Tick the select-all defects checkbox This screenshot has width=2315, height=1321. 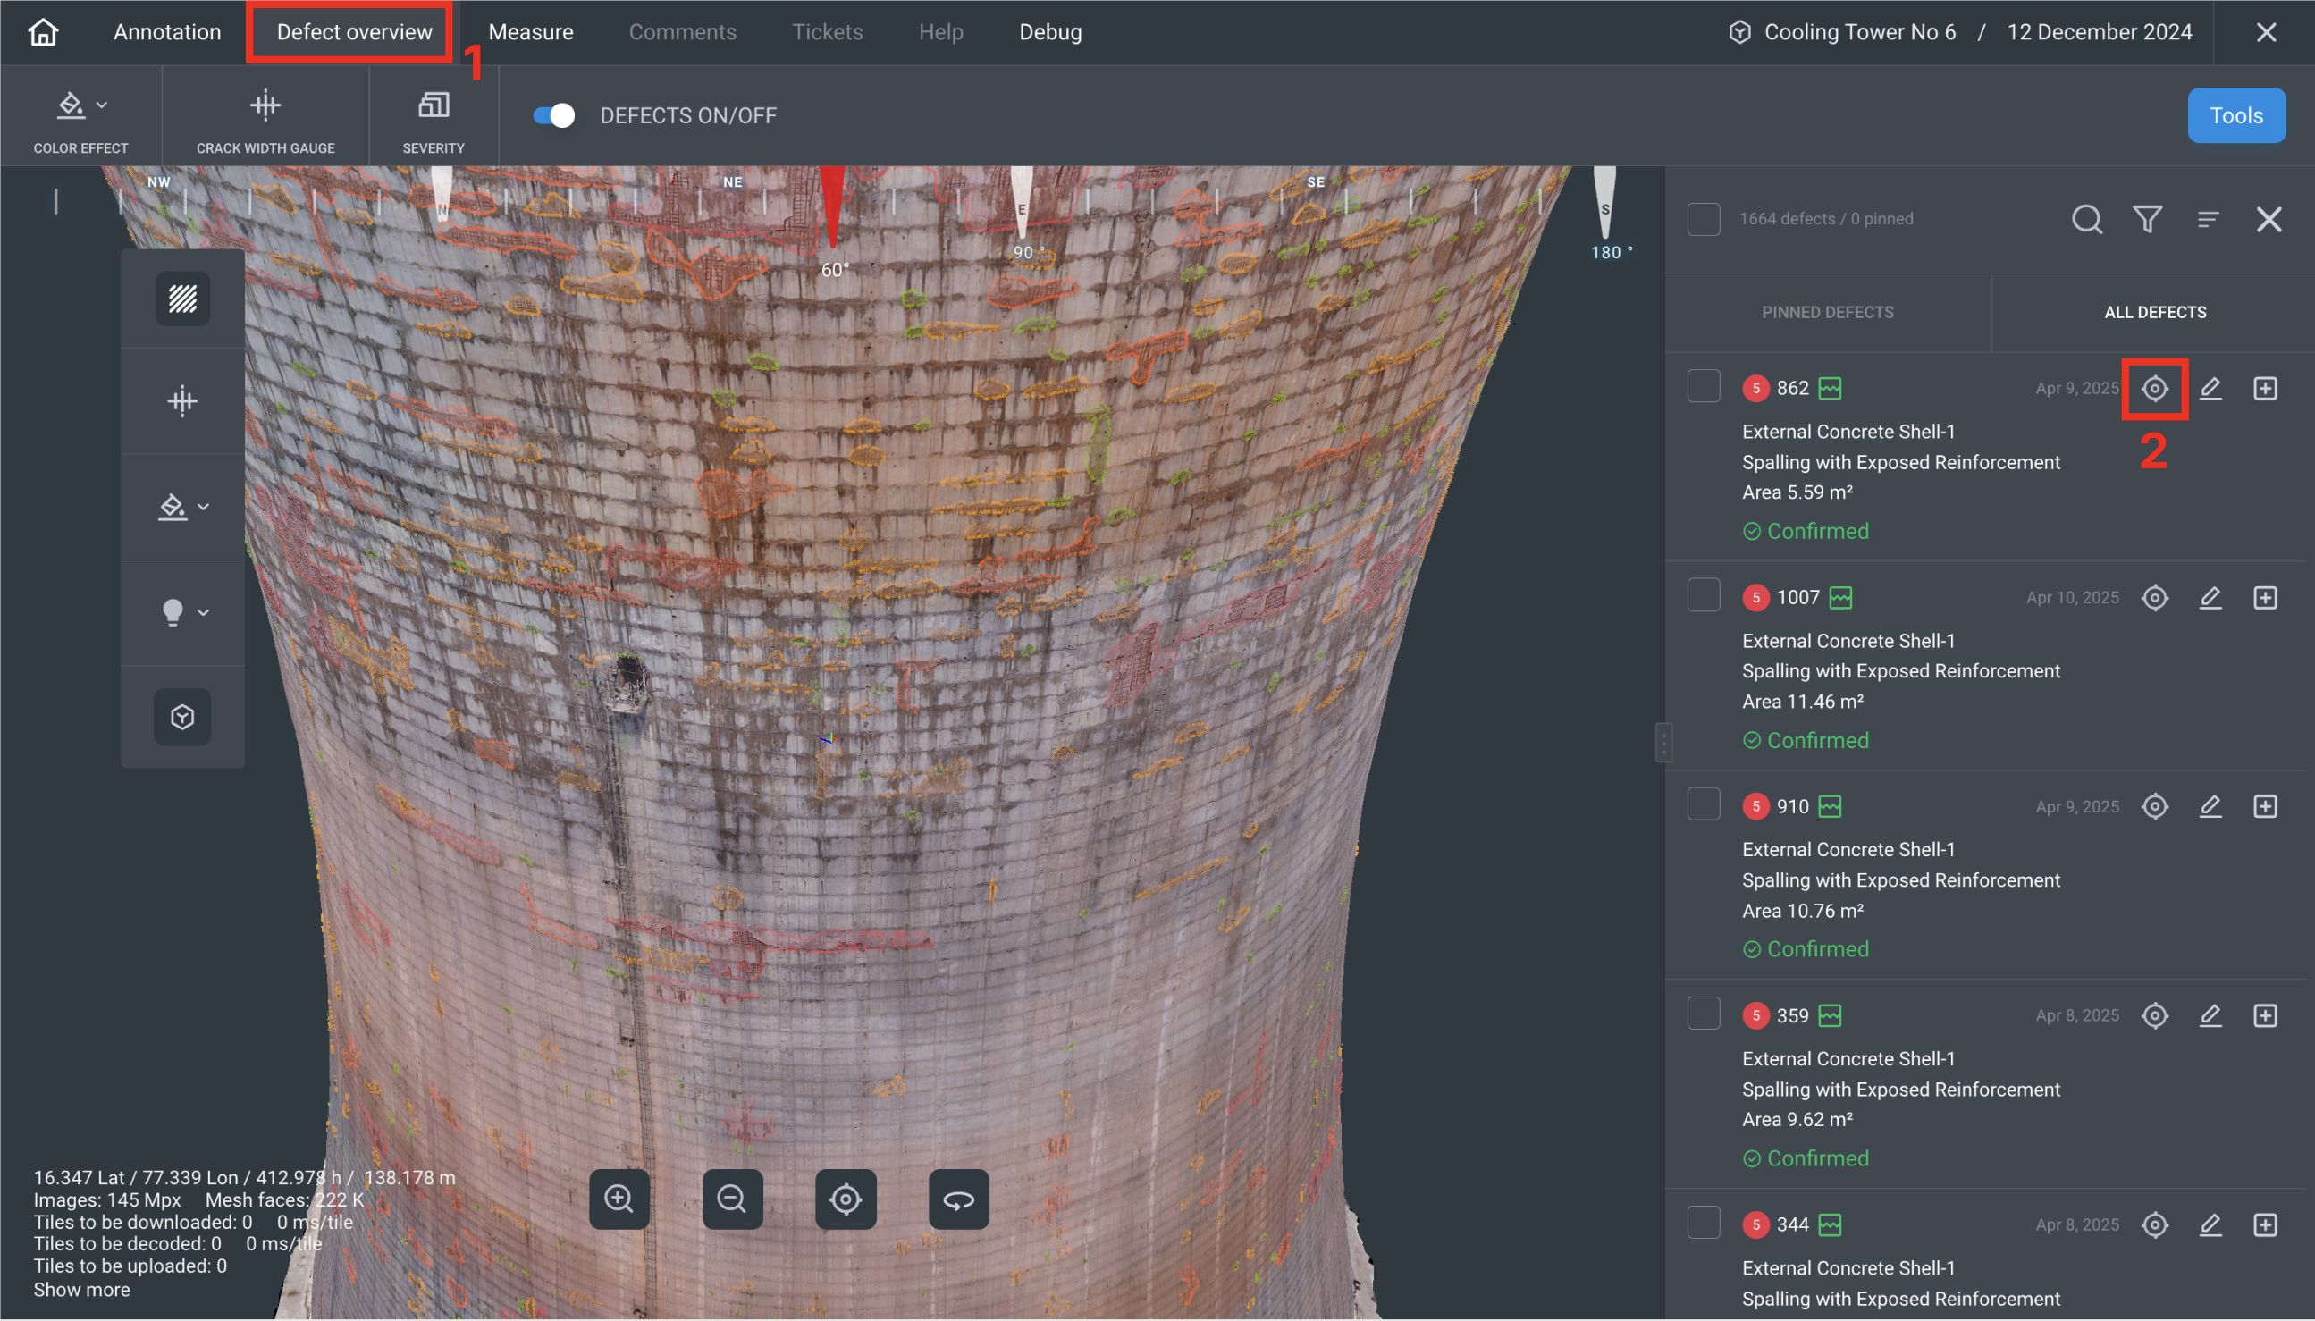pyautogui.click(x=1703, y=219)
